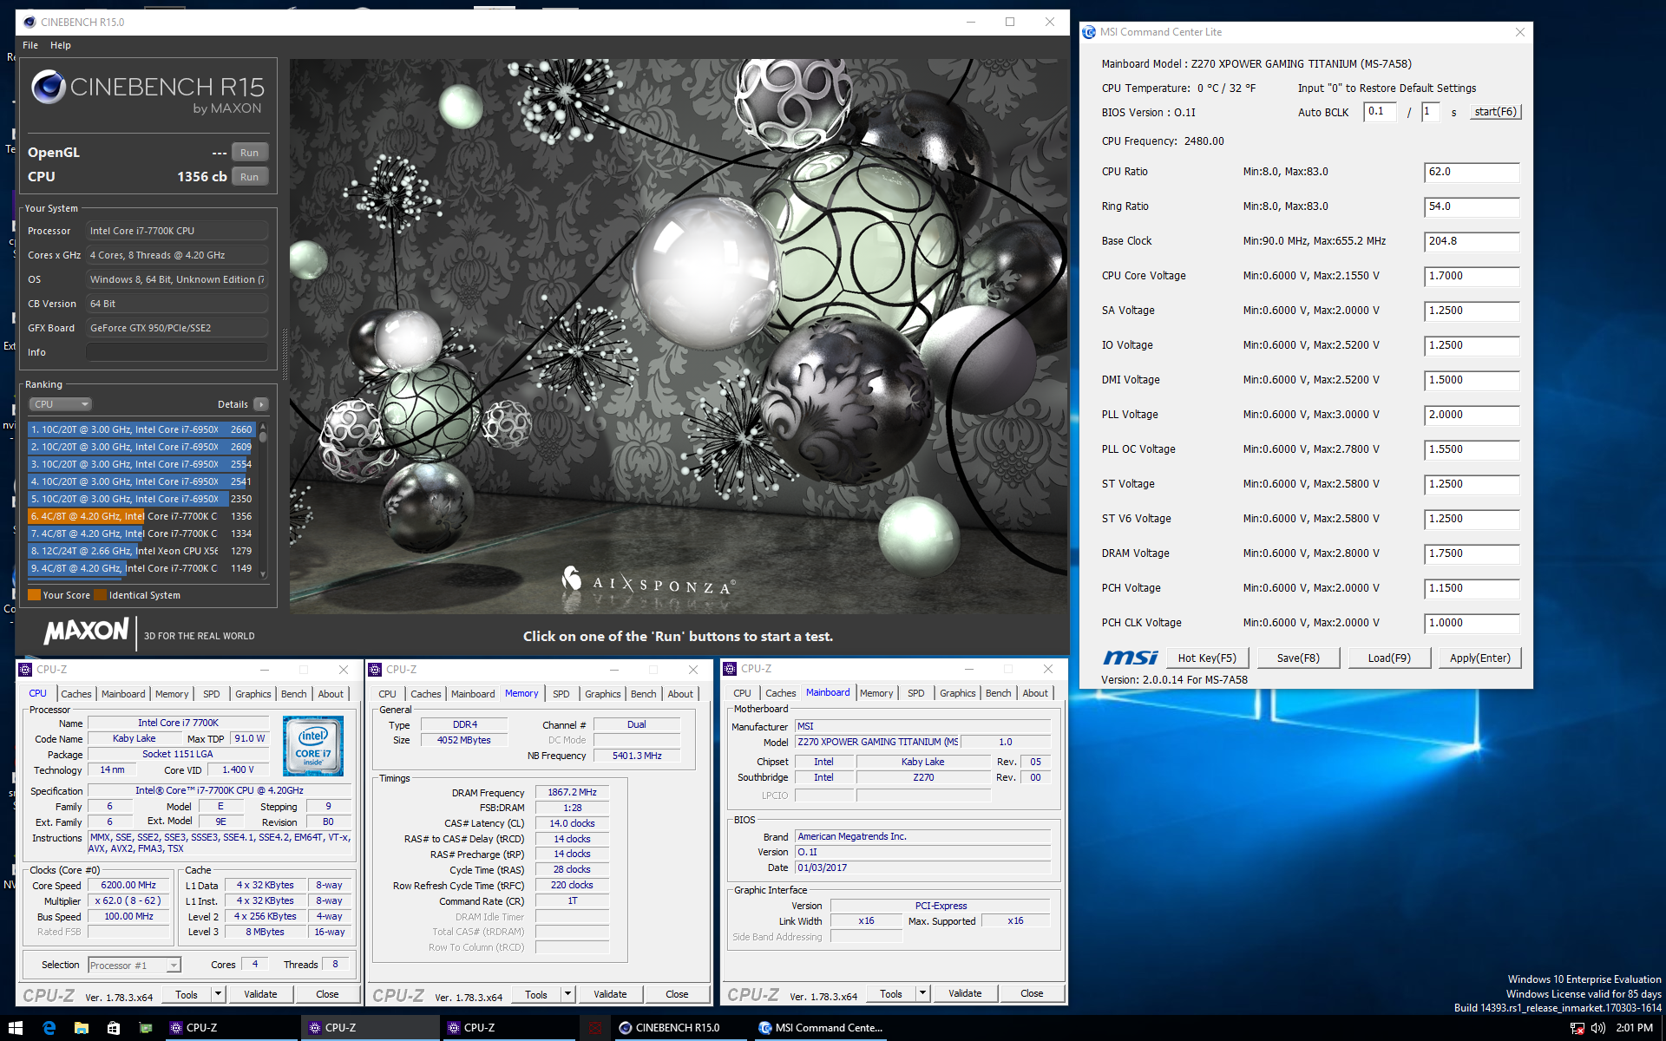Image resolution: width=1666 pixels, height=1041 pixels.
Task: Click Validate in the middle CPU-Z window
Action: pos(610,994)
